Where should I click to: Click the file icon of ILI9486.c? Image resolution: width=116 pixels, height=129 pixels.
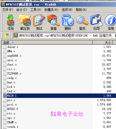(5, 73)
